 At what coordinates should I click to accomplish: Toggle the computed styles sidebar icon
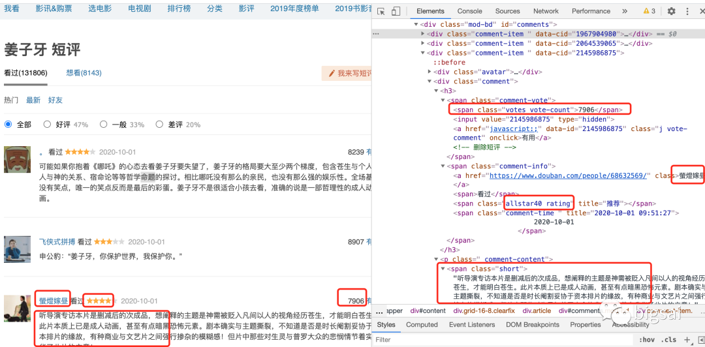pyautogui.click(x=700, y=340)
